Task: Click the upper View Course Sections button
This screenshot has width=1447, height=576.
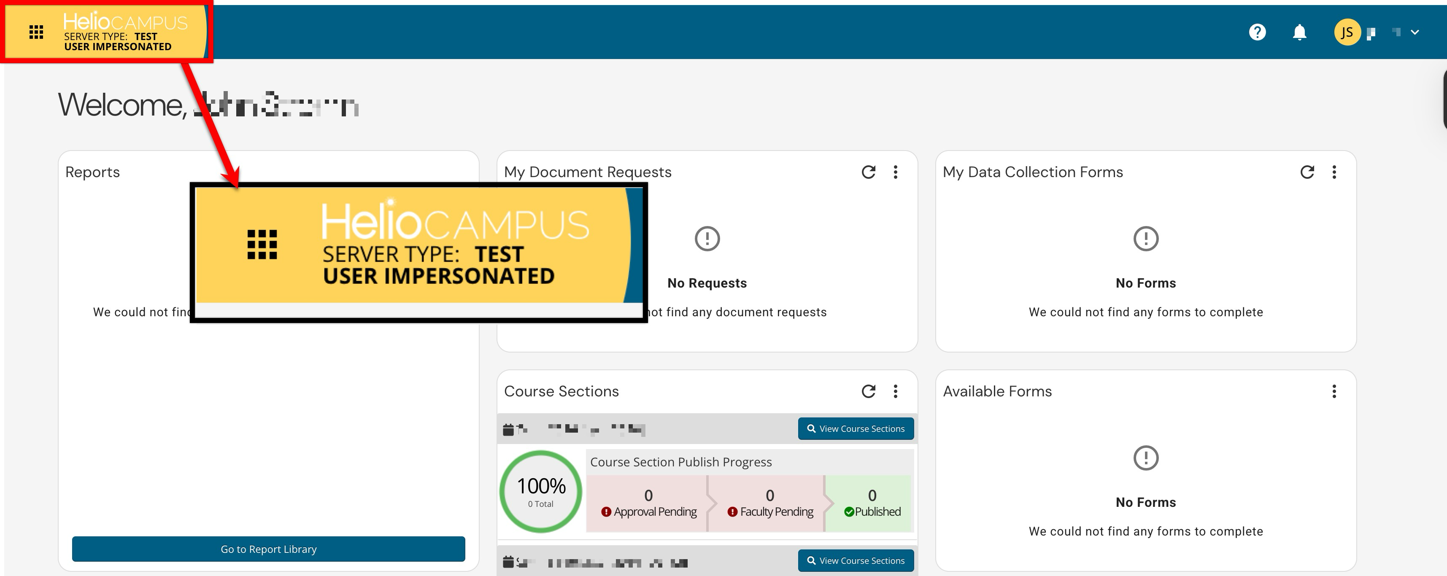Action: click(856, 429)
